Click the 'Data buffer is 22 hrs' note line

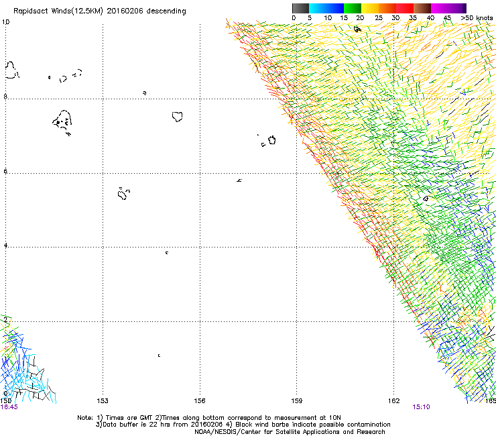click(243, 425)
